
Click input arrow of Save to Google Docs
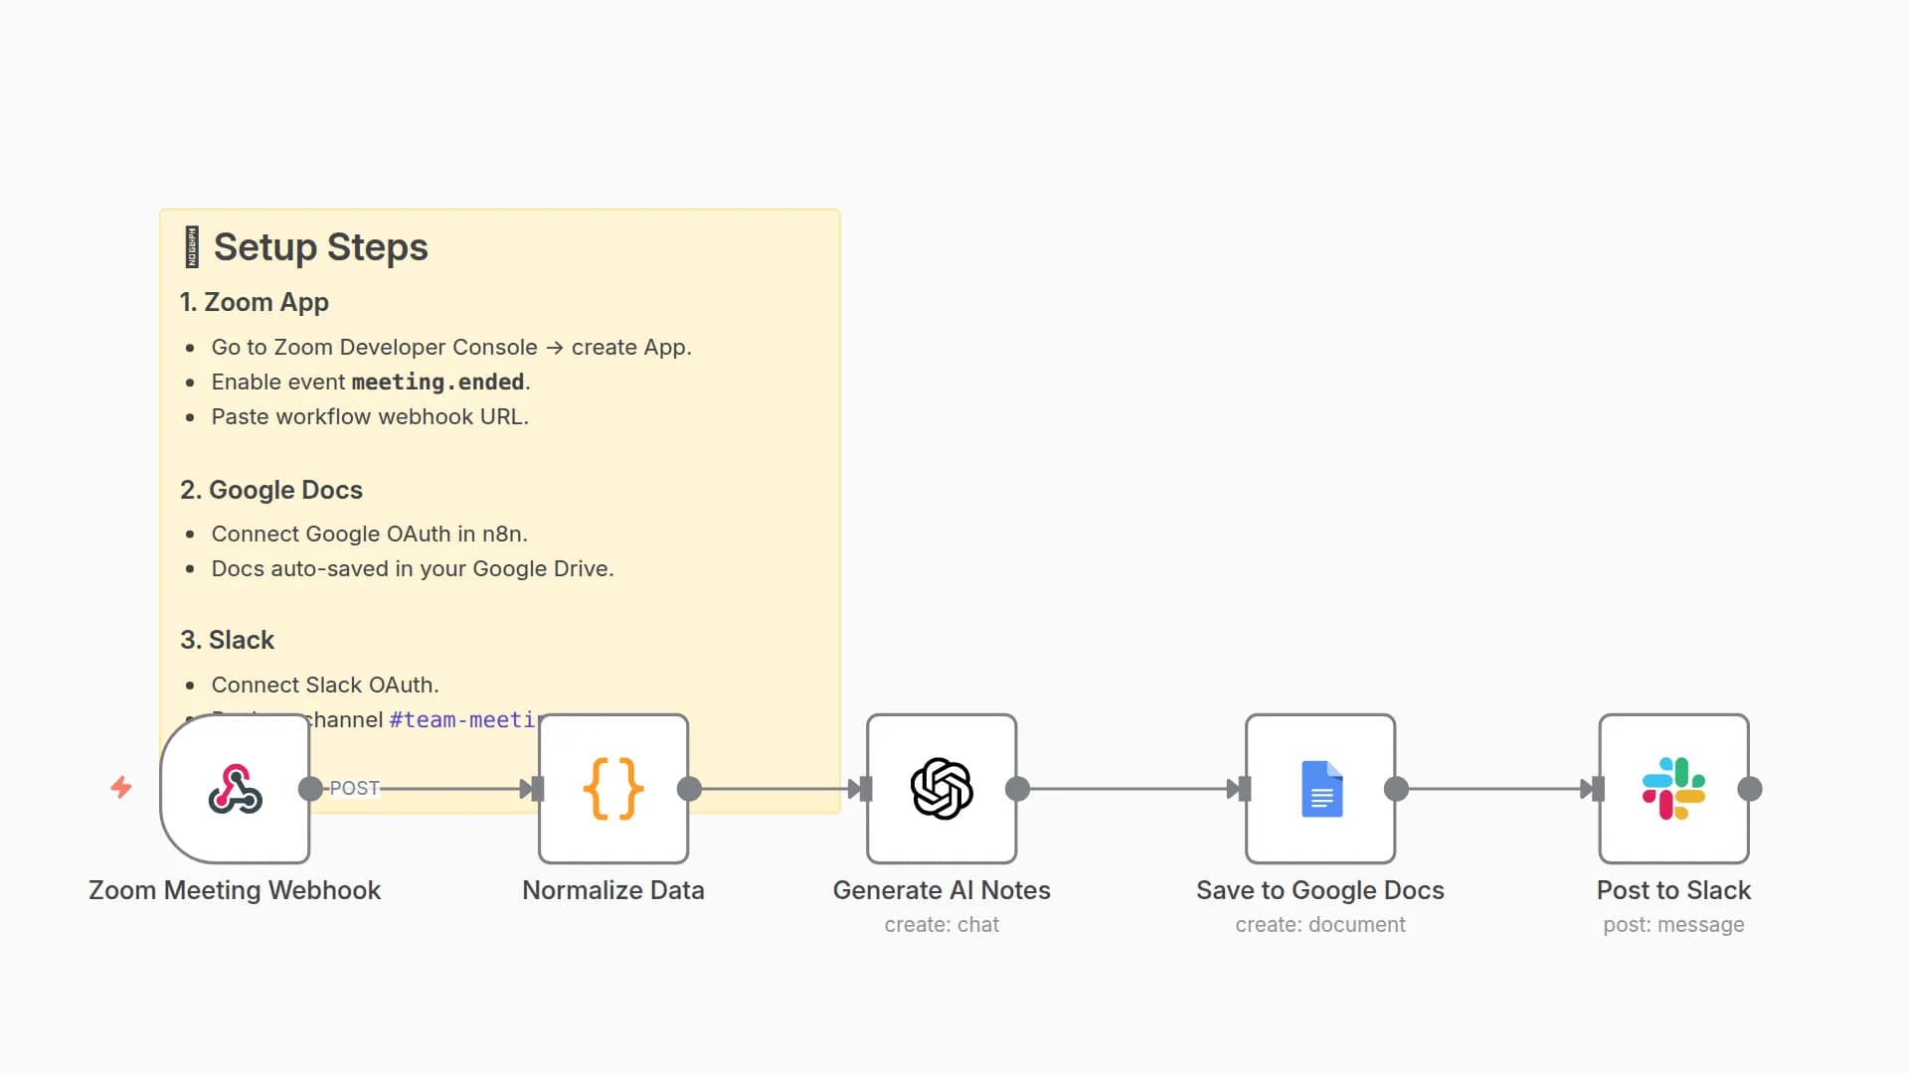1239,789
